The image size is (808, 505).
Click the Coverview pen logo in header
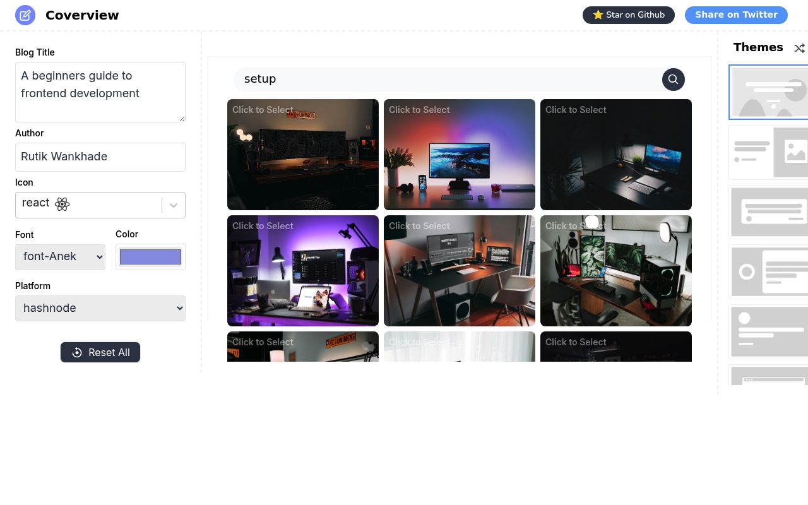tap(25, 15)
